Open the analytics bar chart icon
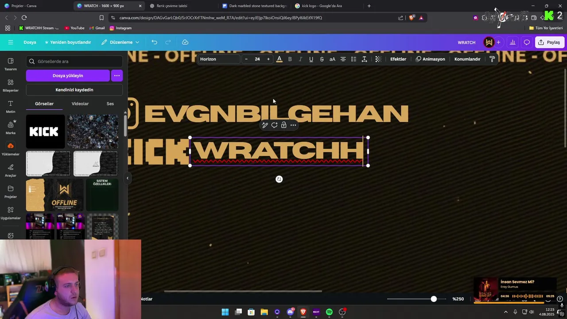Viewport: 567px width, 319px height. 513,42
